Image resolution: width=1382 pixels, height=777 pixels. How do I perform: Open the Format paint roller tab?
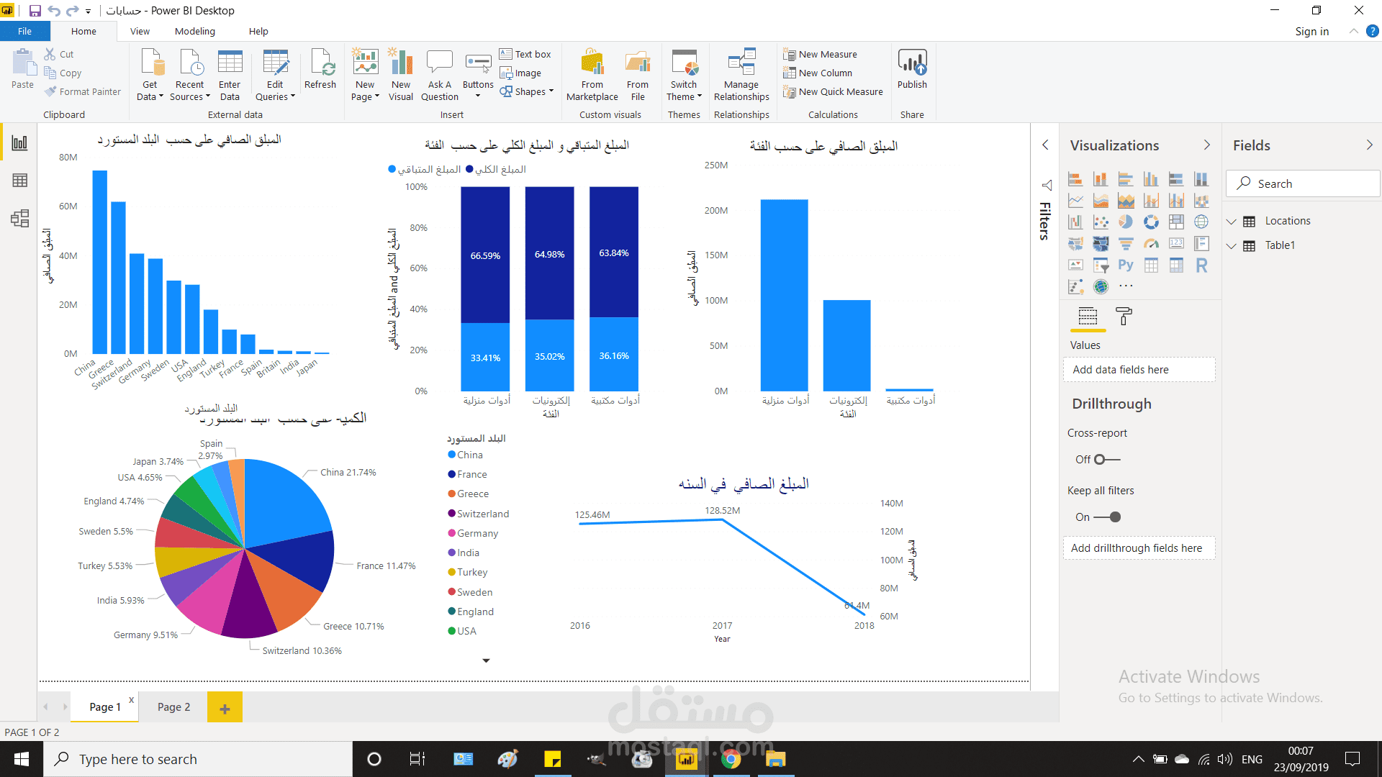[x=1123, y=317]
